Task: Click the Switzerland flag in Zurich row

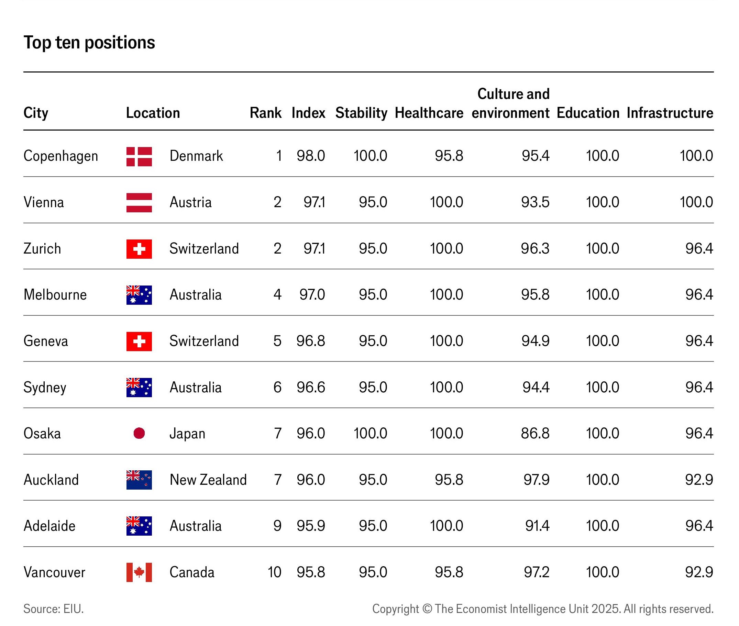Action: [139, 249]
